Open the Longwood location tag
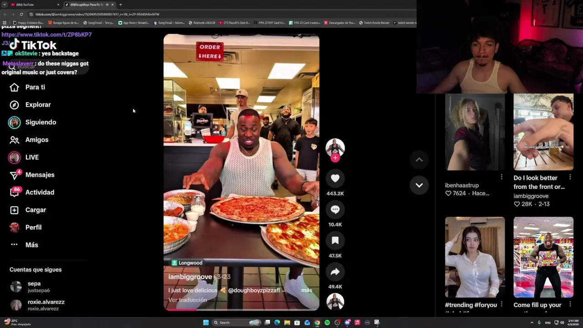Image resolution: width=583 pixels, height=328 pixels. [x=187, y=263]
